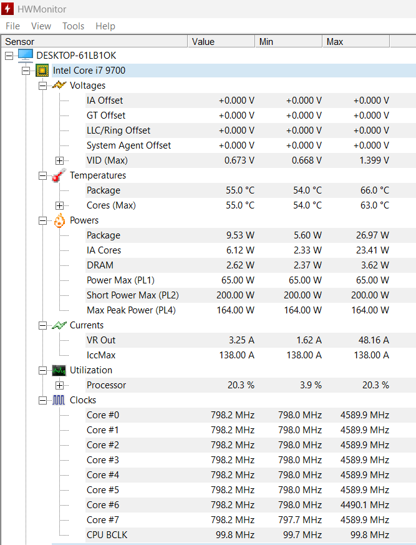Image resolution: width=416 pixels, height=545 pixels.
Task: Expand the Processor utilization entry
Action: point(59,385)
